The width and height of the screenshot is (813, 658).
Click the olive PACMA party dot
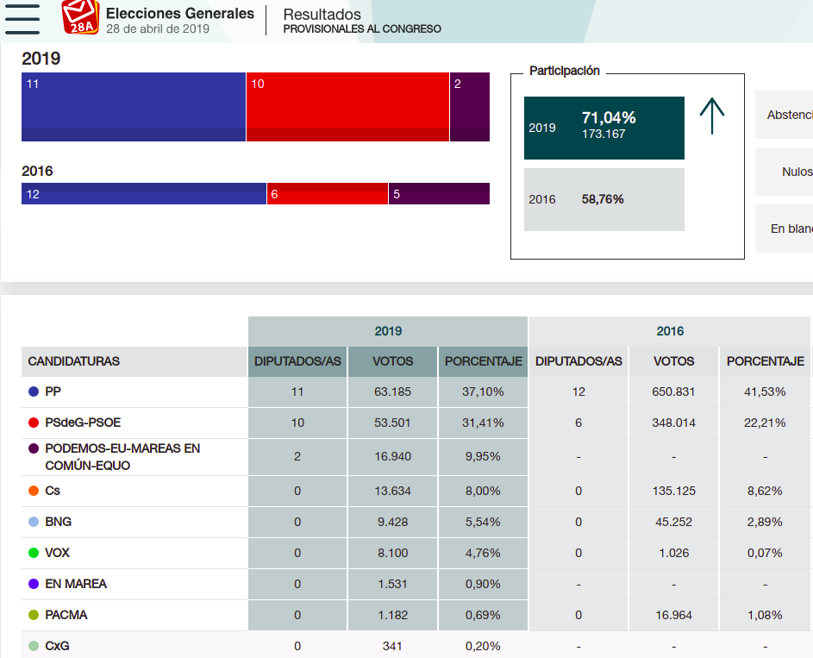point(32,615)
